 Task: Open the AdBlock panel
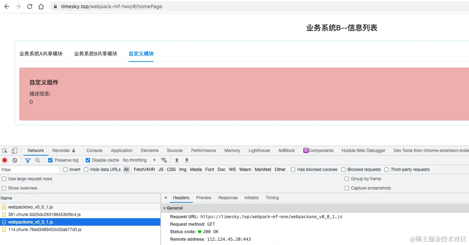pyautogui.click(x=286, y=151)
